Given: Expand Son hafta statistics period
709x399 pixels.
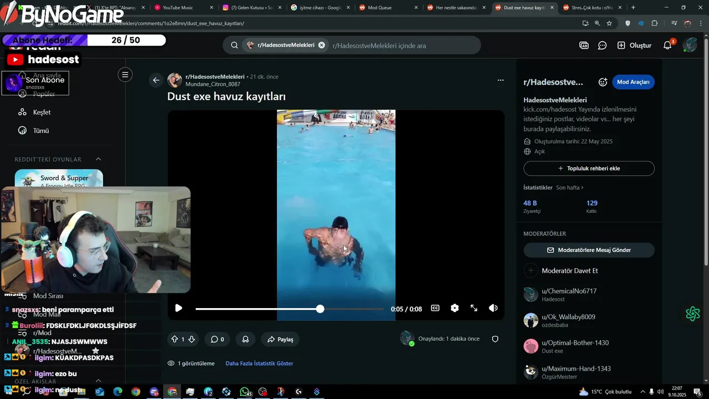Looking at the screenshot, I should point(569,188).
